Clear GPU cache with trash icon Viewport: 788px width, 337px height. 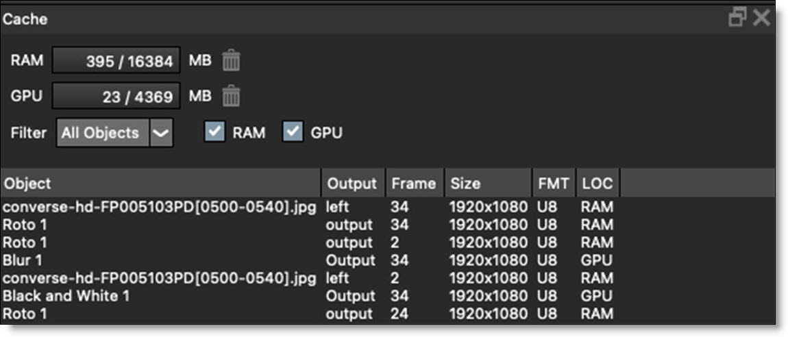click(x=232, y=96)
